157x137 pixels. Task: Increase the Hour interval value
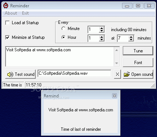(101, 37)
